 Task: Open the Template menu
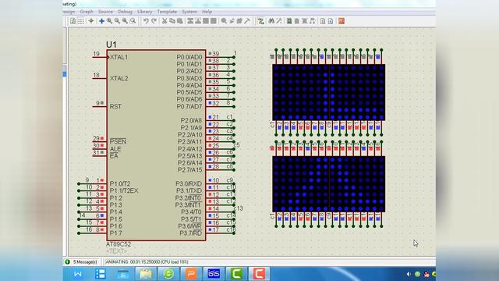[x=167, y=12]
